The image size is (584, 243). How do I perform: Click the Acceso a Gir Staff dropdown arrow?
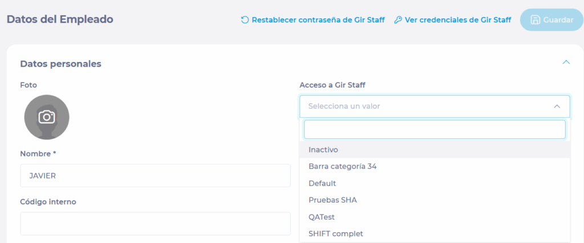coord(557,106)
